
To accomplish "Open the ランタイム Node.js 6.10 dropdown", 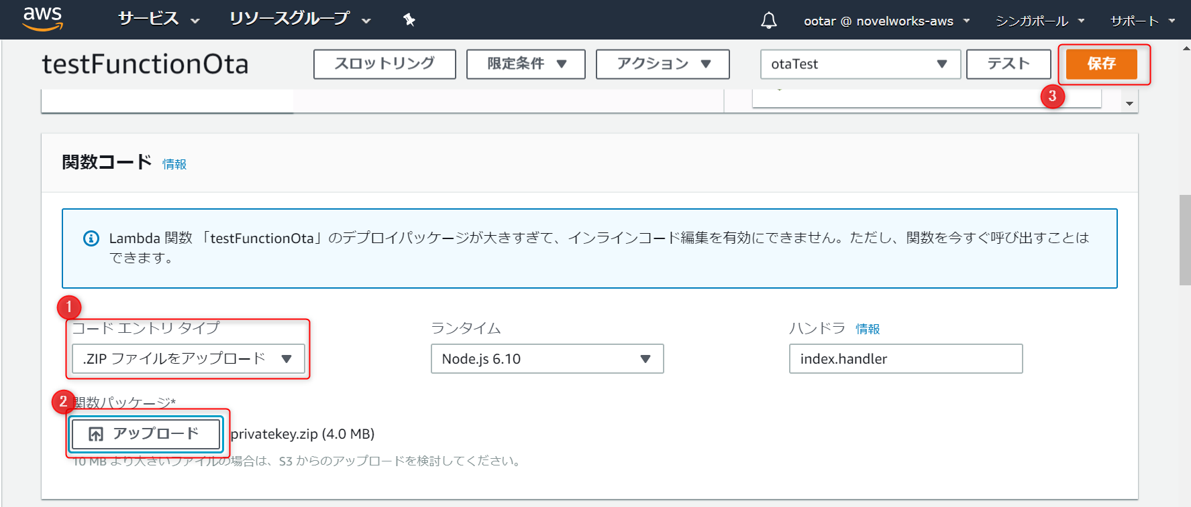I will coord(548,359).
